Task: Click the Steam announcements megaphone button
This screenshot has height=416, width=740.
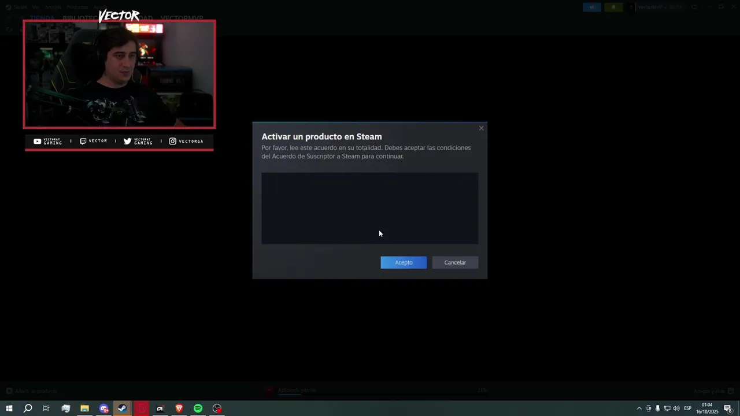Action: [592, 7]
